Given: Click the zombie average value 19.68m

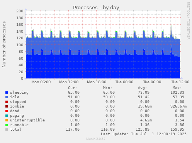Looking at the screenshot, I should (x=145, y=106).
